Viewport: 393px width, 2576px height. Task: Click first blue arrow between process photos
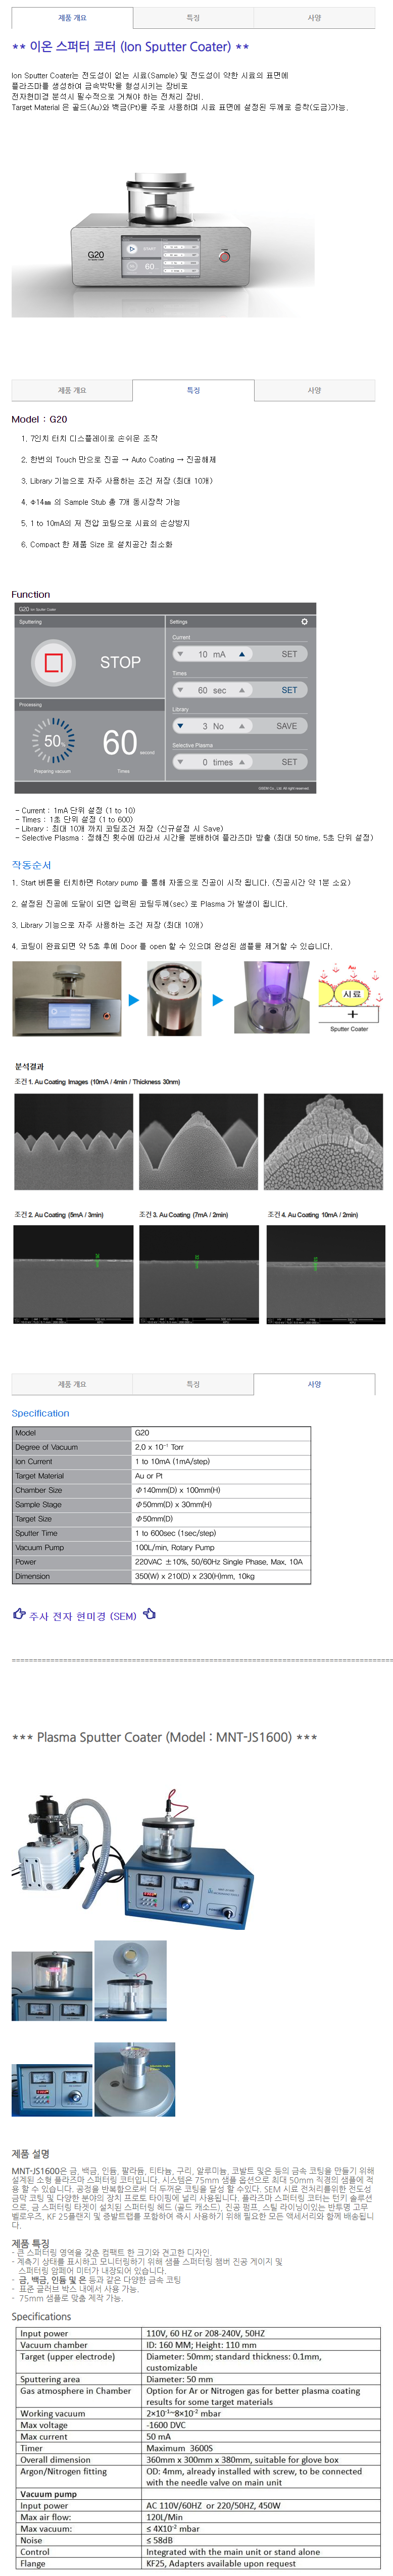point(134,999)
